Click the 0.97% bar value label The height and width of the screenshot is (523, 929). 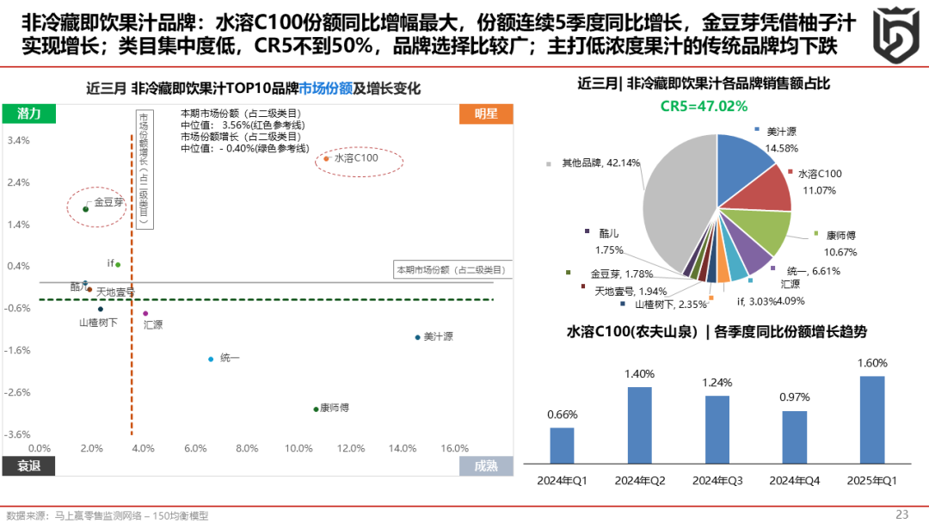795,397
